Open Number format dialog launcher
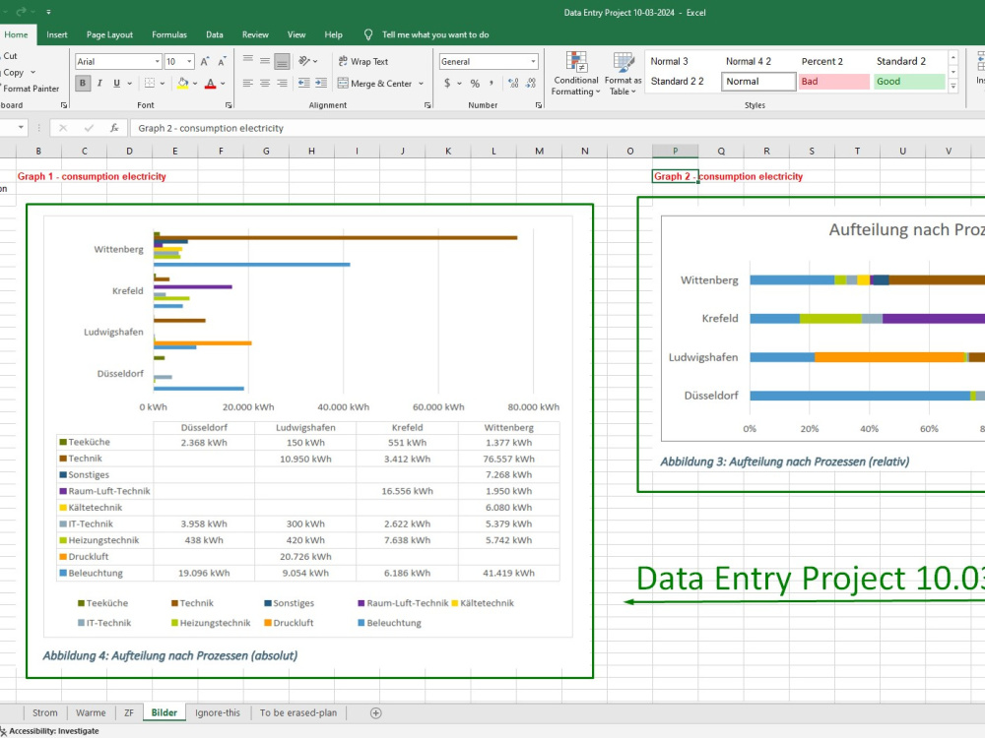Screen dimensions: 985x738 (x=539, y=105)
